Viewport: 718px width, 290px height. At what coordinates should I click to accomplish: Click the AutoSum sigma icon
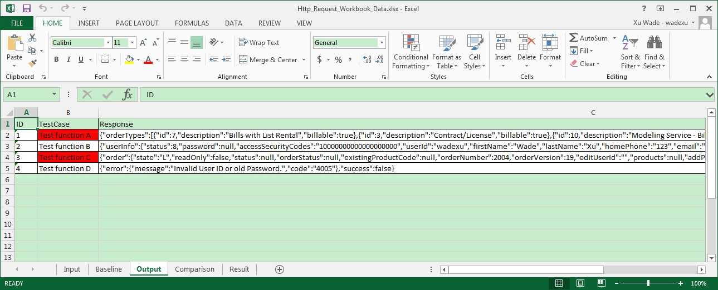[x=574, y=38]
